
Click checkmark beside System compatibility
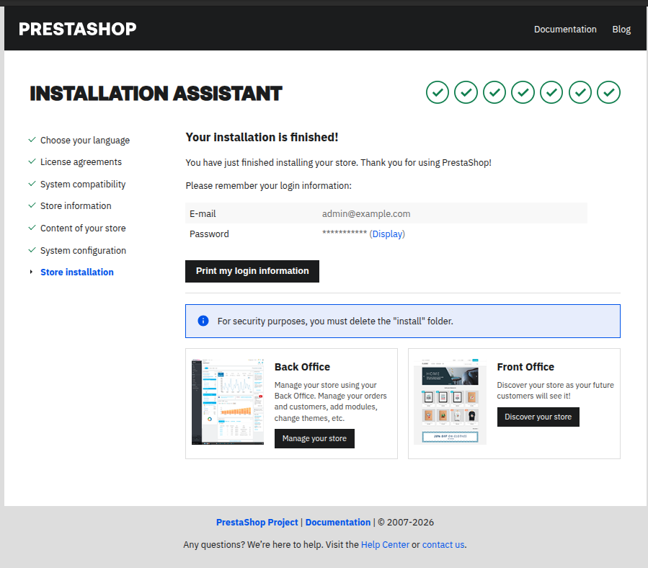coord(32,184)
